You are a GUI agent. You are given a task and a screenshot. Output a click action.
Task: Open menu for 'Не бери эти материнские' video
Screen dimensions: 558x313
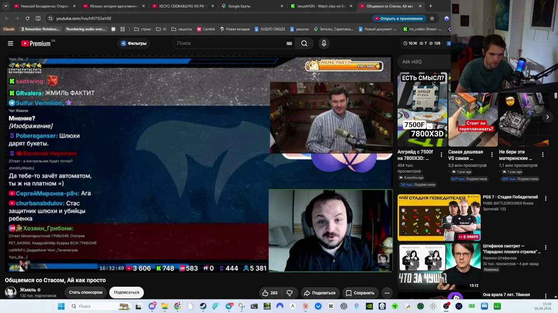(x=543, y=155)
